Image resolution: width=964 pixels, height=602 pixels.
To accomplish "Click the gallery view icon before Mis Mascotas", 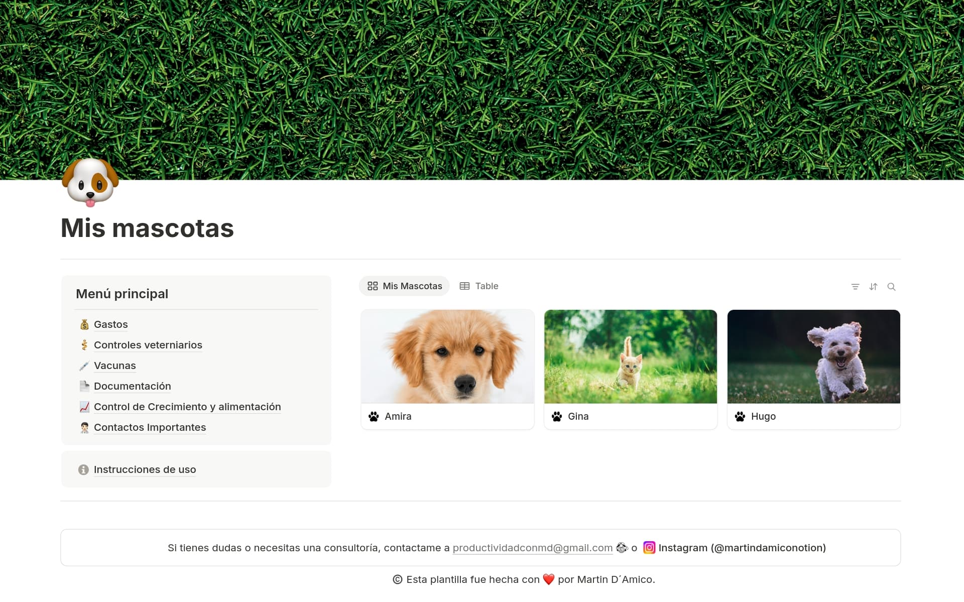I will 373,286.
